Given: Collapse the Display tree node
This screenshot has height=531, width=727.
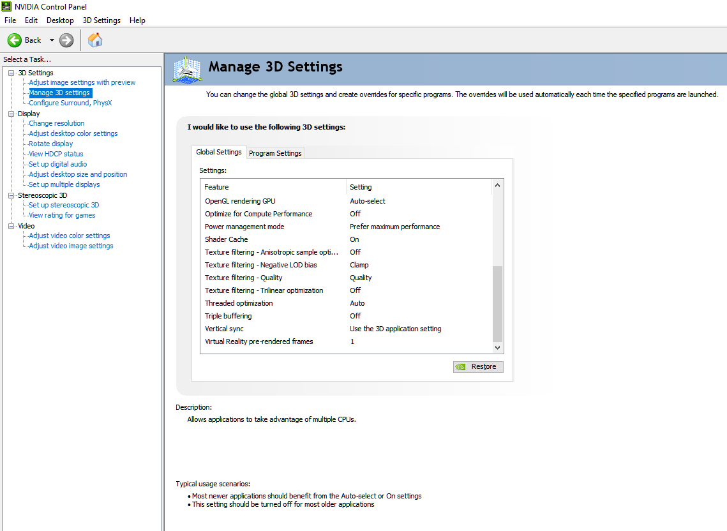Looking at the screenshot, I should pyautogui.click(x=11, y=114).
